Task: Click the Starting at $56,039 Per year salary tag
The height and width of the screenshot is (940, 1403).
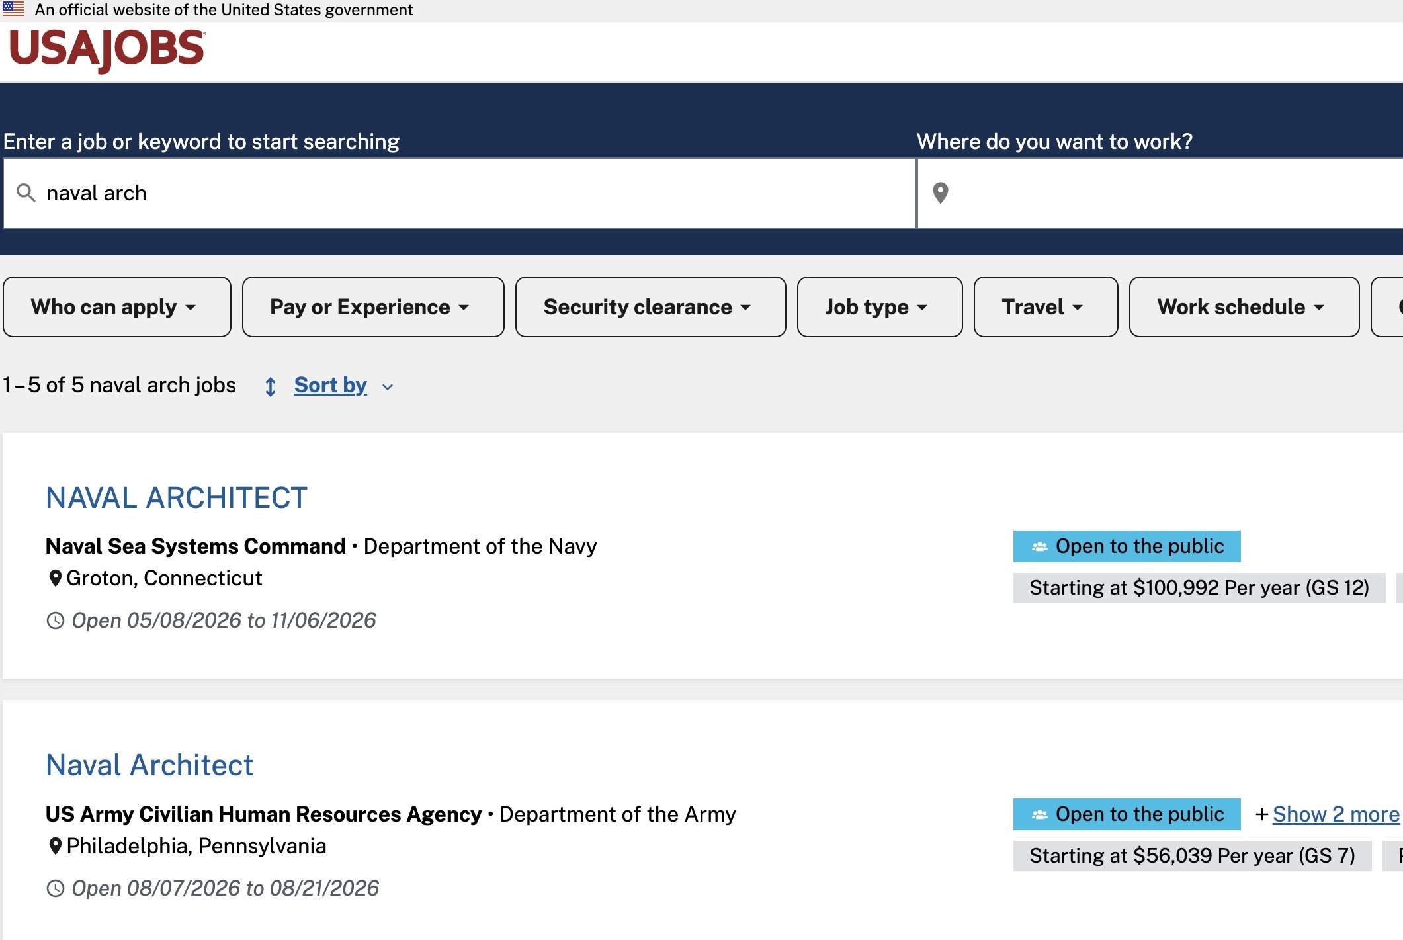Action: [x=1192, y=856]
